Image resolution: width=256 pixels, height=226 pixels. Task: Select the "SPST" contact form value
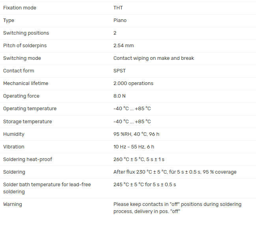pyautogui.click(x=120, y=71)
